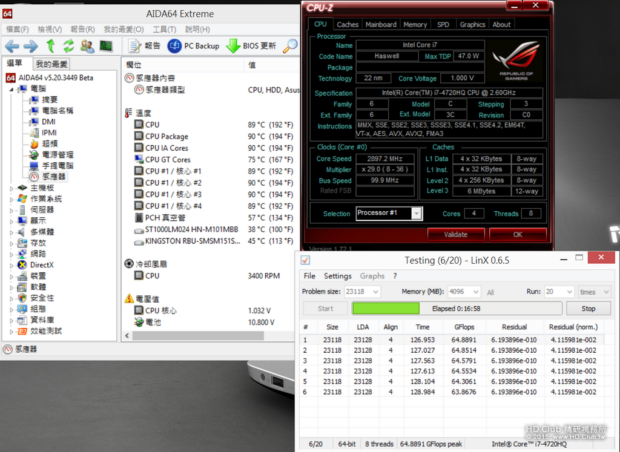This screenshot has width=620, height=452.
Task: Open the 檢視(V) menu
Action: 50,29
